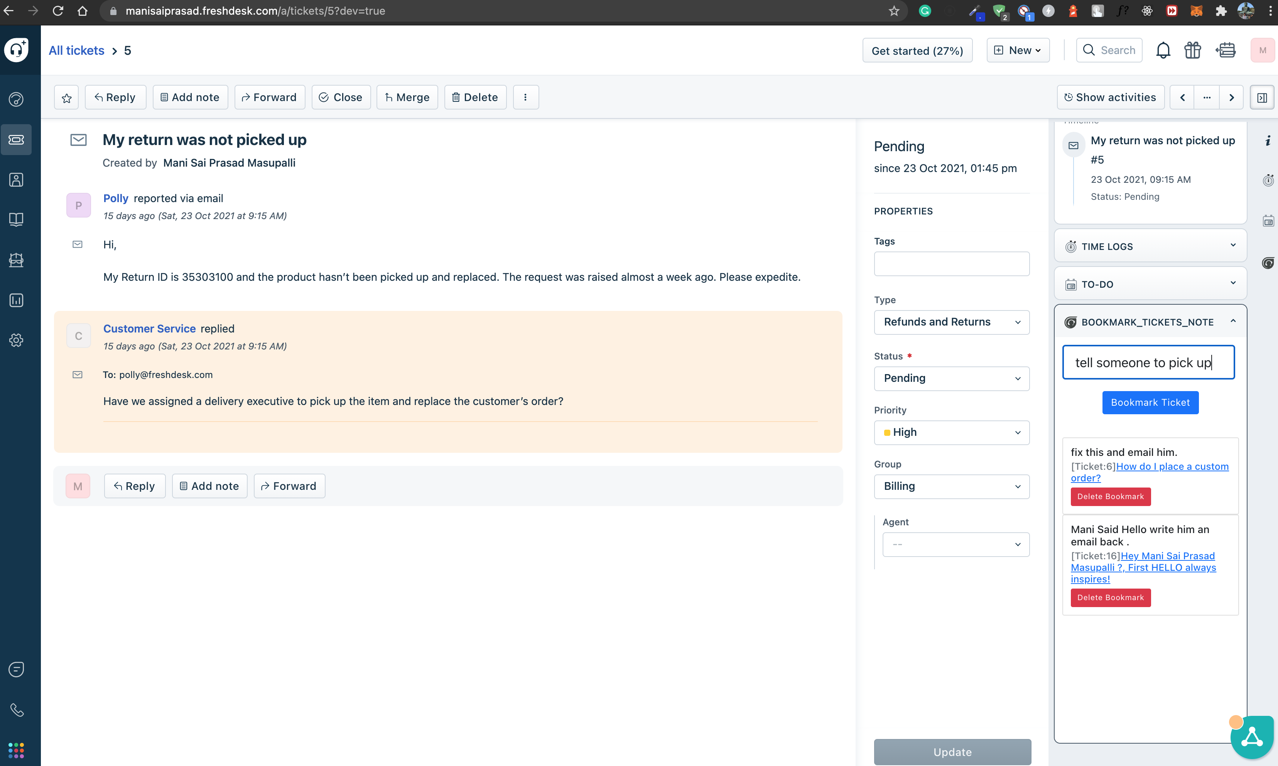Viewport: 1278px width, 766px height.
Task: Open Admin settings gear in sidebar
Action: point(17,340)
